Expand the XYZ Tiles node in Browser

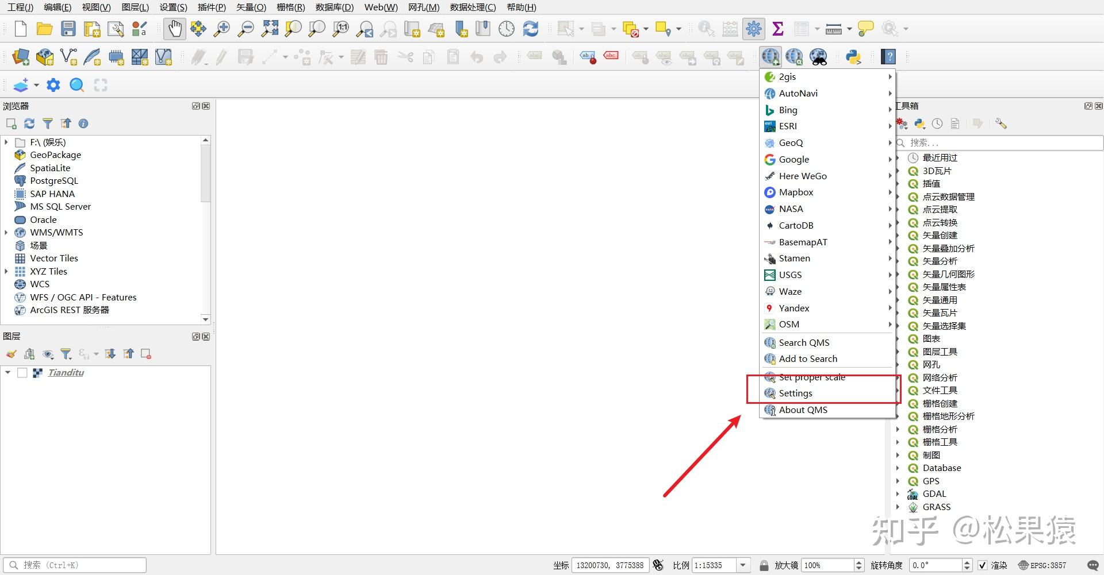6,271
